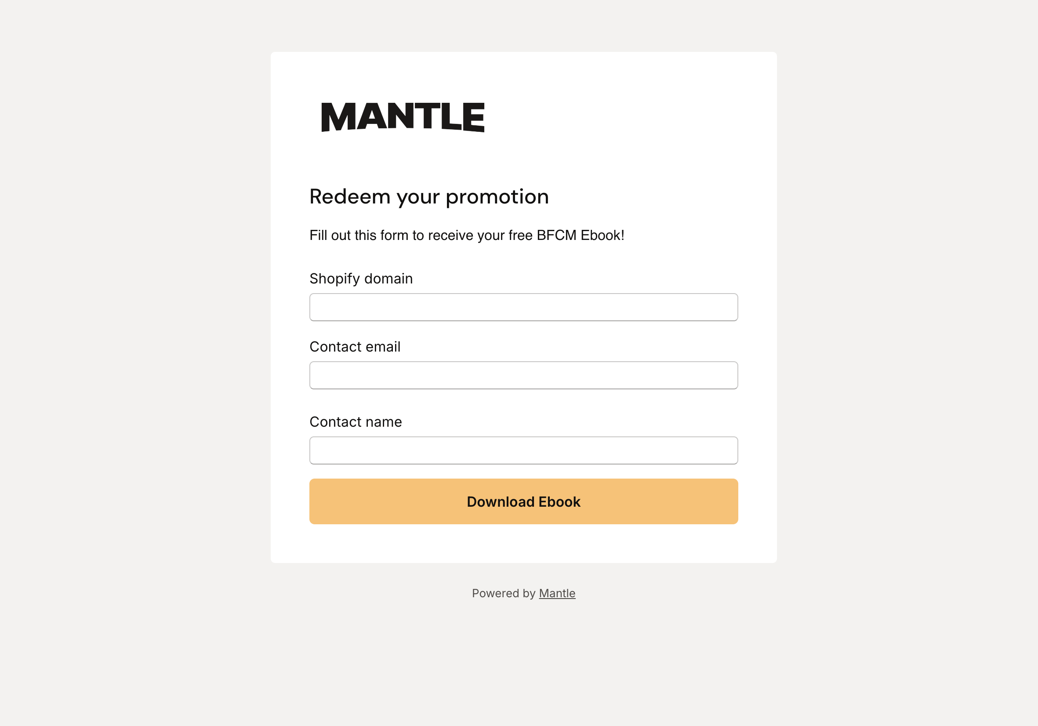This screenshot has width=1038, height=726.
Task: Select the Contact name field label
Action: [356, 421]
